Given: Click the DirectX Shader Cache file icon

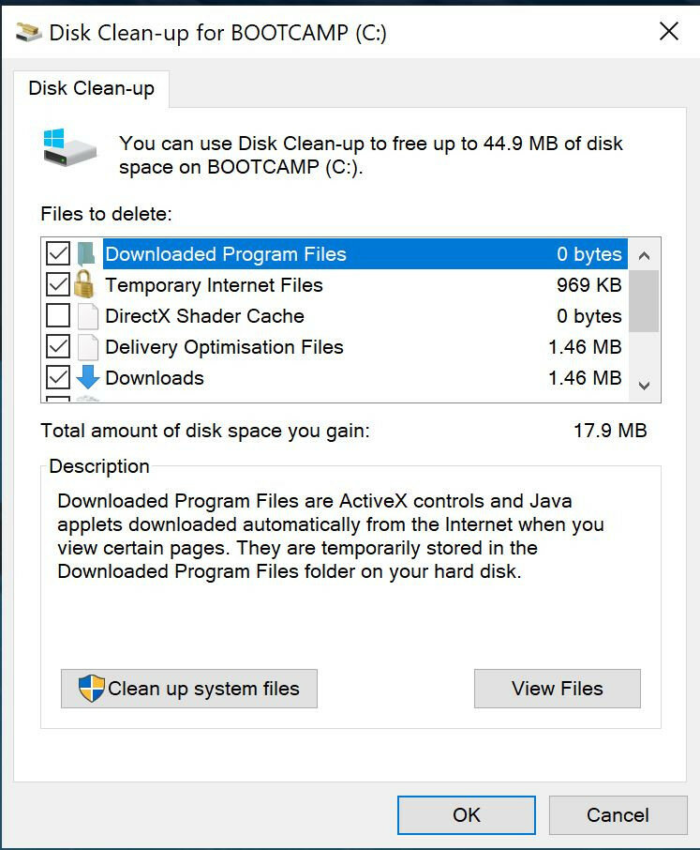Looking at the screenshot, I should 88,316.
